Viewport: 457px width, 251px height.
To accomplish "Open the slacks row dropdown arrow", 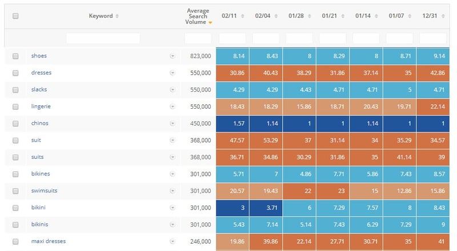I will (173, 90).
